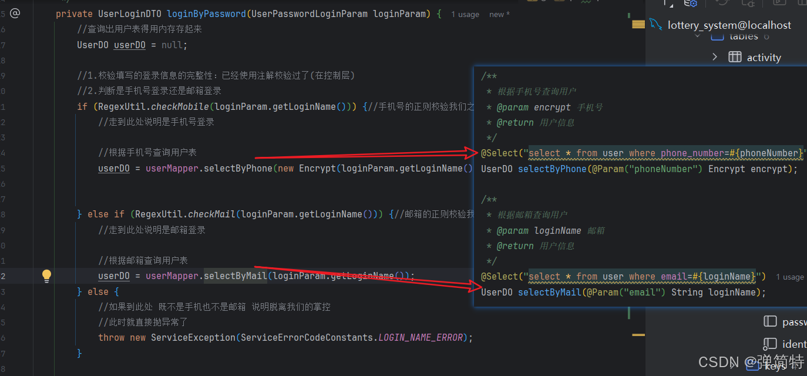807x376 pixels.
Task: Click the ident column key icon
Action: click(770, 344)
